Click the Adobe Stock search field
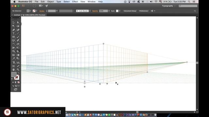The height and width of the screenshot is (117, 209). [x=188, y=6]
